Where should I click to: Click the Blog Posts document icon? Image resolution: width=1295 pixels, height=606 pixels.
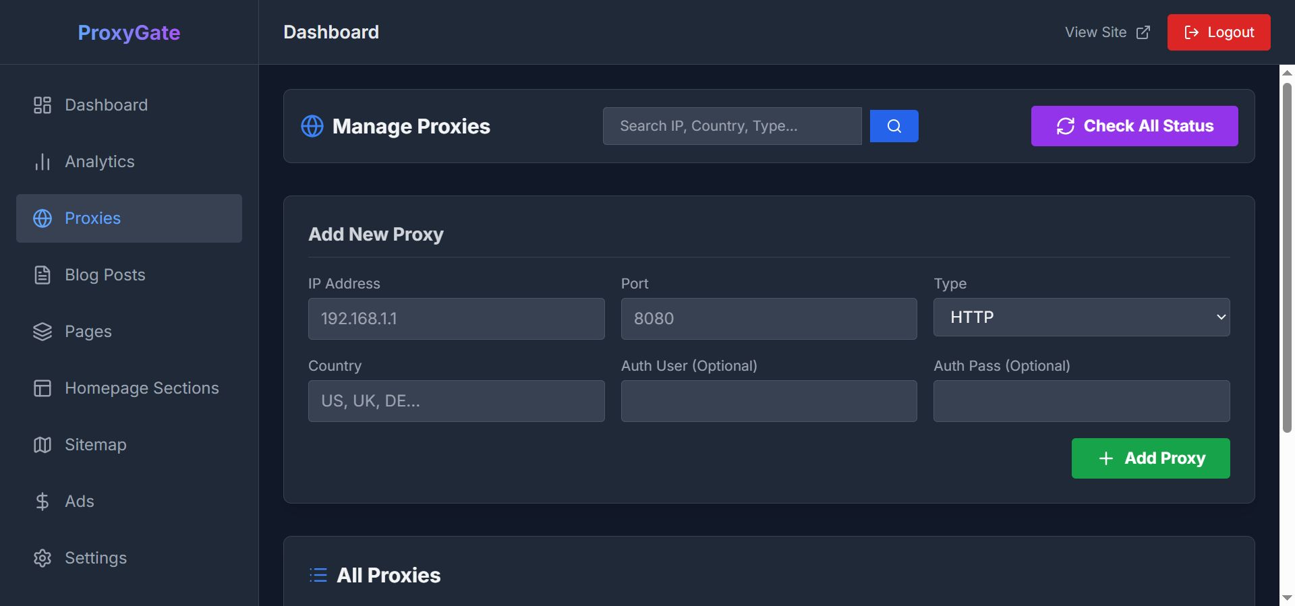tap(42, 275)
